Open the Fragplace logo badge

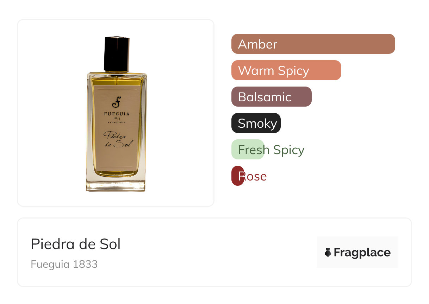(357, 252)
